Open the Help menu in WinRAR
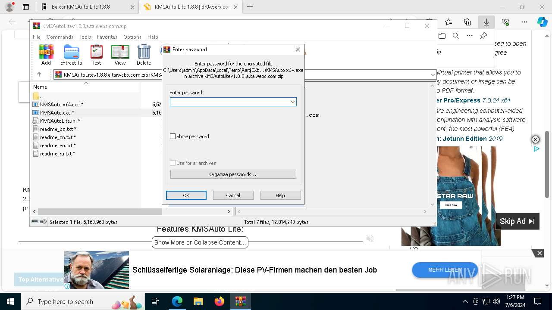The height and width of the screenshot is (310, 552). tap(153, 37)
